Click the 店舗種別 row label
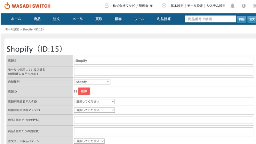256x144 pixels. (14, 82)
